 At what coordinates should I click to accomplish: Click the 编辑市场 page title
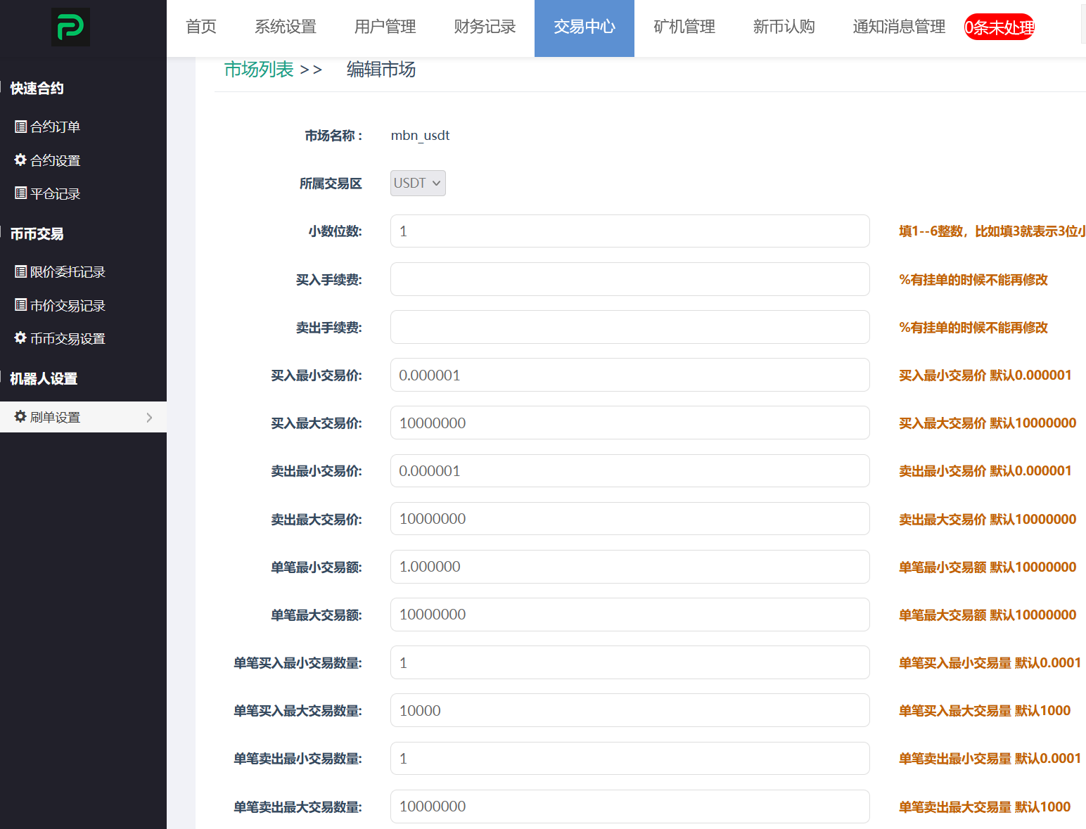tap(381, 70)
